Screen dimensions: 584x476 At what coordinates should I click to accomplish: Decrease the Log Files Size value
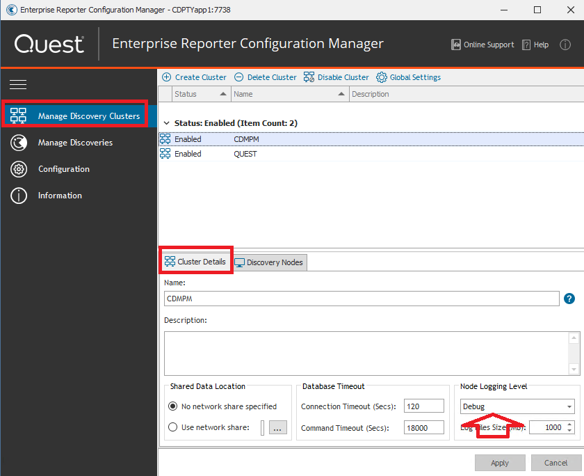[x=569, y=431]
